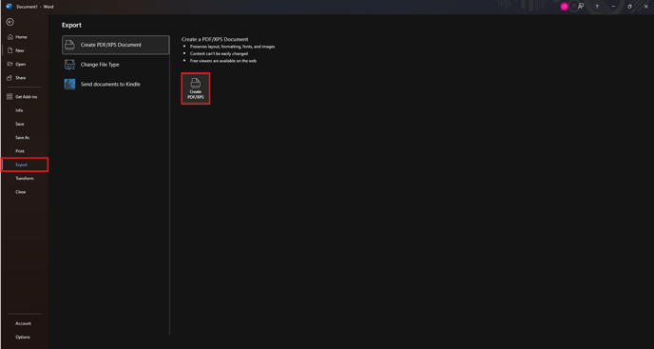The height and width of the screenshot is (349, 654).
Task: Choose Send documents to Kindle
Action: 116,85
